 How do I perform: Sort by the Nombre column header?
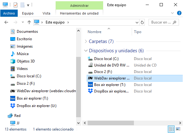click(x=94, y=32)
